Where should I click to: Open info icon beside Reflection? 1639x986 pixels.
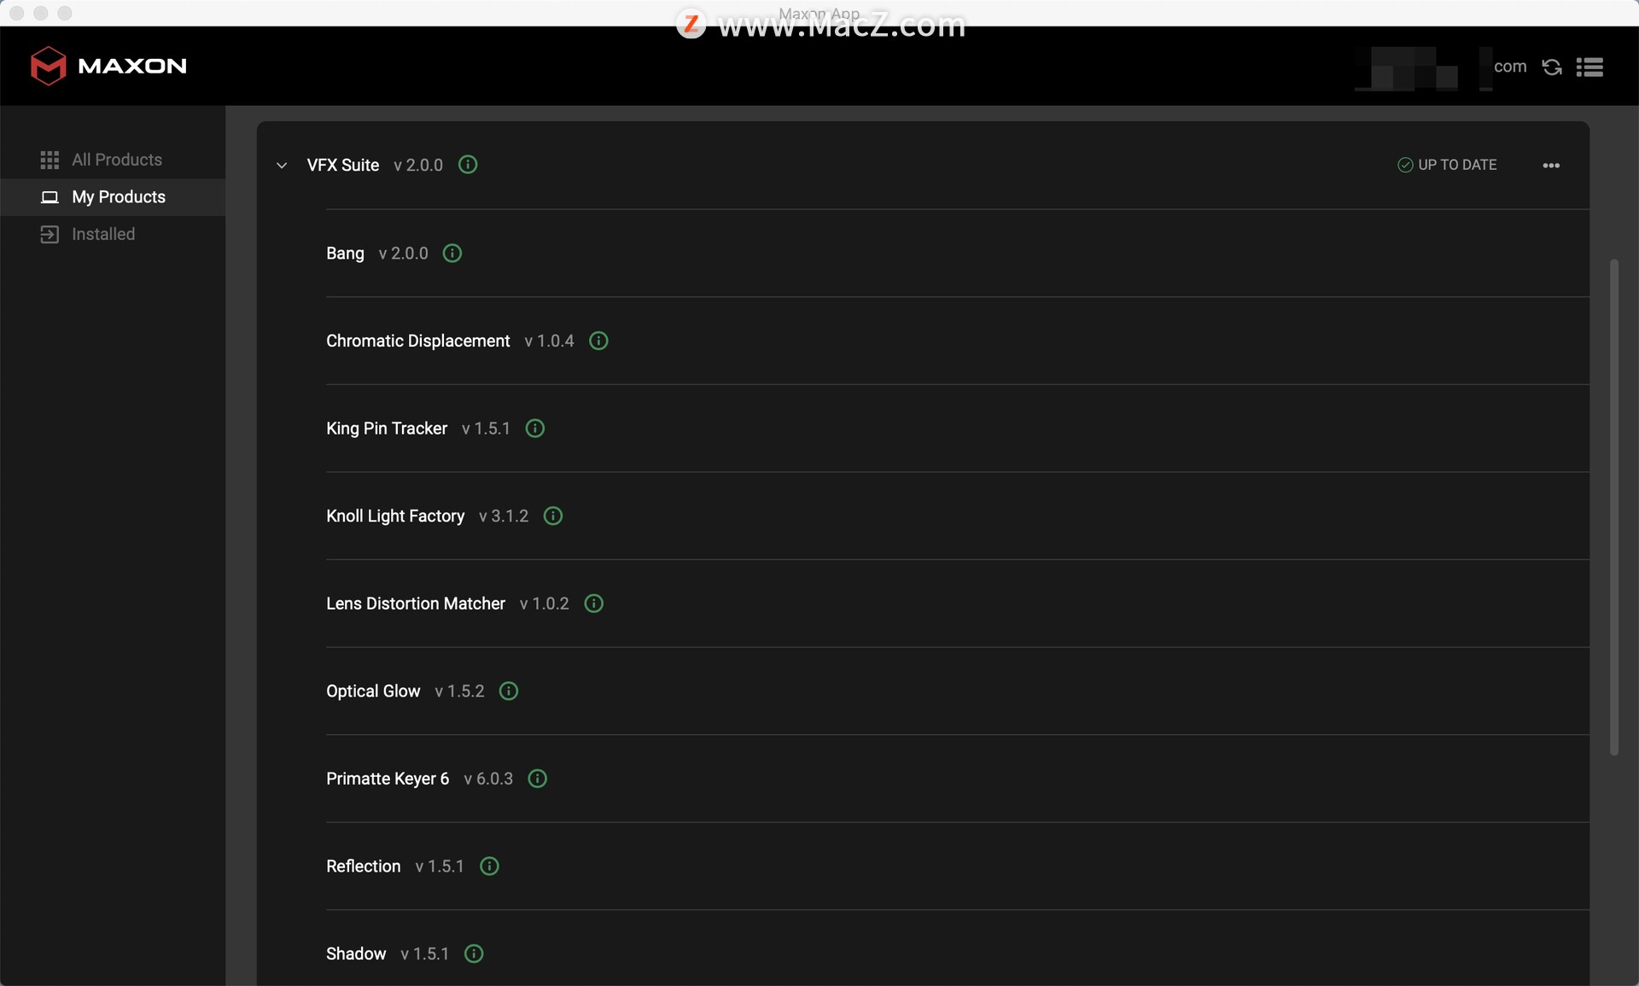click(489, 866)
